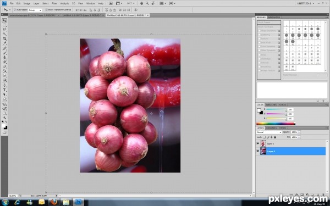Open the Styles panel tab
330x206 pixels.
coord(283,105)
